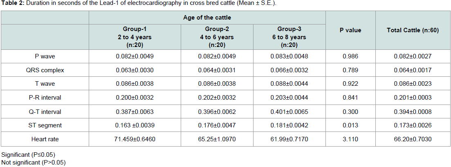Click the QRS complex Group-3 value 0.066±0.0032
The width and height of the screenshot is (451, 167).
click(289, 70)
